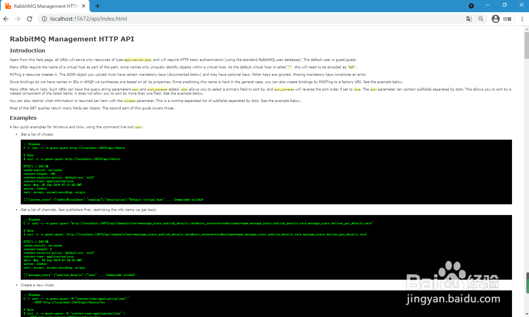
Task: Click highlighted application/json code text
Action: pyautogui.click(x=138, y=60)
